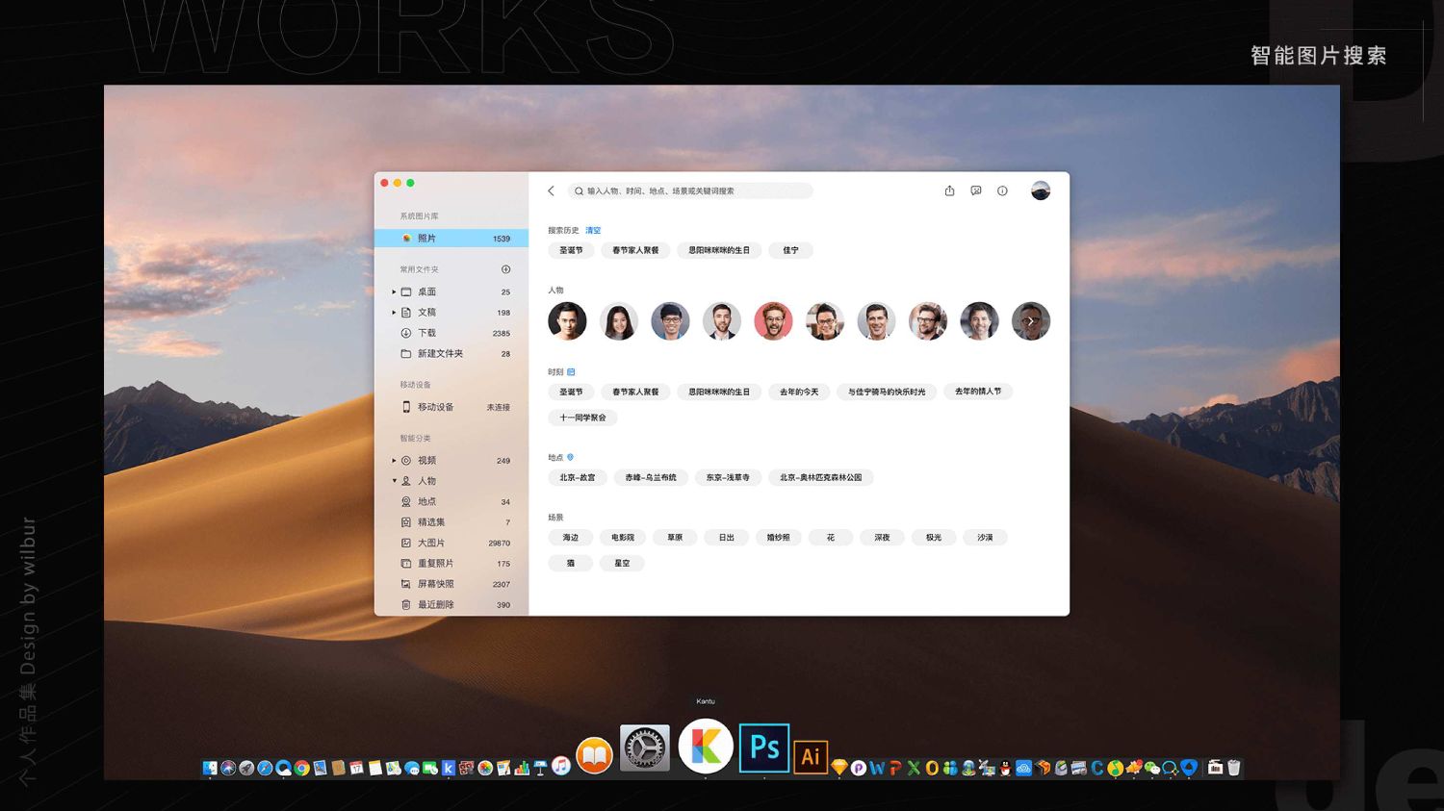Show more people with the right arrow

[1031, 321]
